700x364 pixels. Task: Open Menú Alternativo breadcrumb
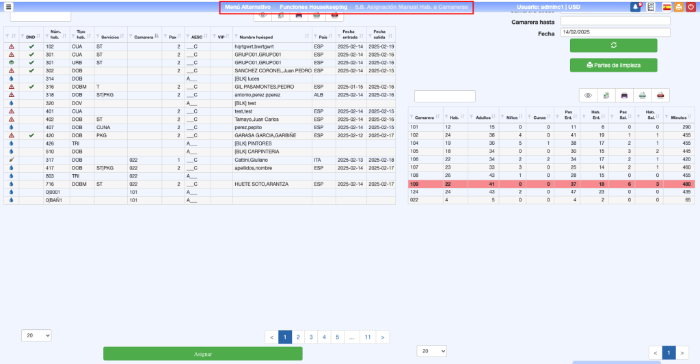point(247,7)
